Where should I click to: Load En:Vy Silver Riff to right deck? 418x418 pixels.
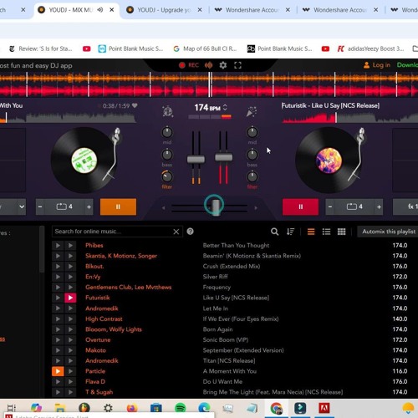[70, 277]
